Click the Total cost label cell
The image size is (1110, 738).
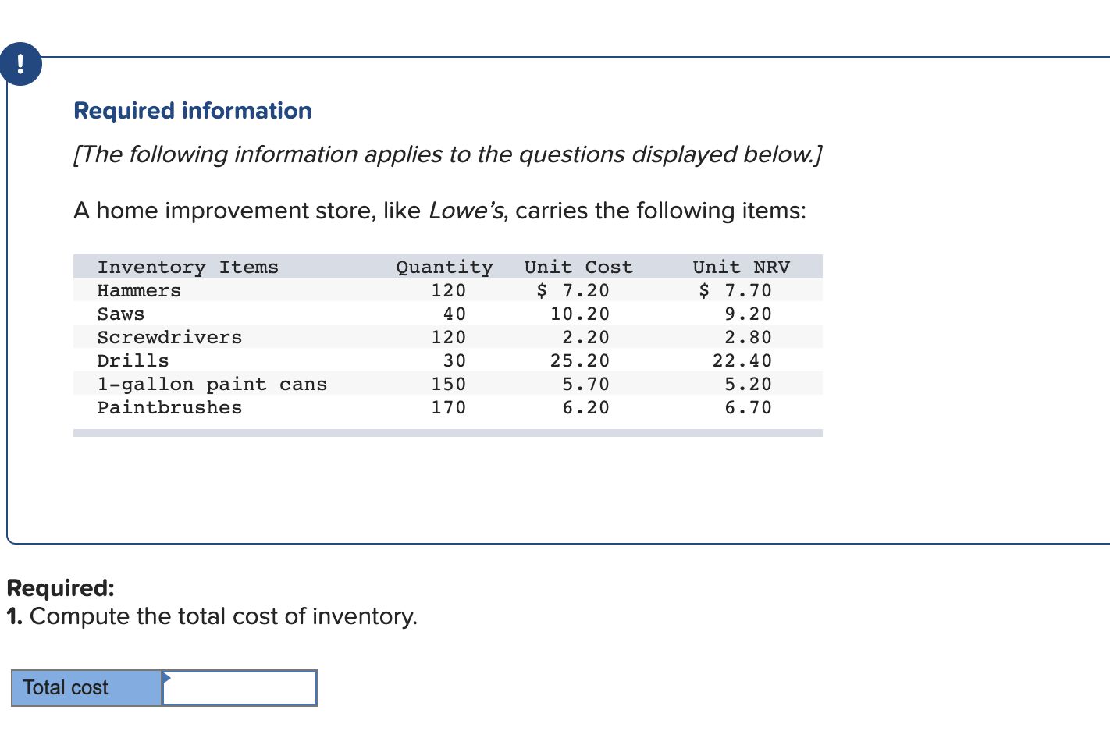[87, 688]
